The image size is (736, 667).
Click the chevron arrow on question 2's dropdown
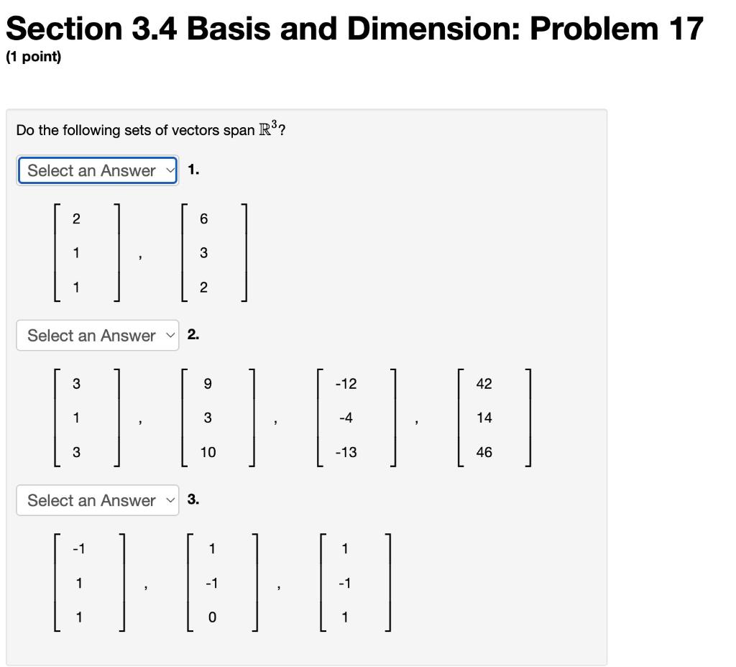(x=170, y=335)
